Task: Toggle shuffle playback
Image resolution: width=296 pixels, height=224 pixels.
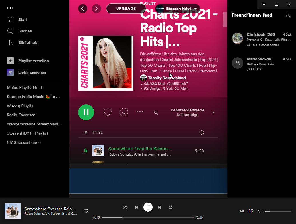Action: (x=125, y=207)
